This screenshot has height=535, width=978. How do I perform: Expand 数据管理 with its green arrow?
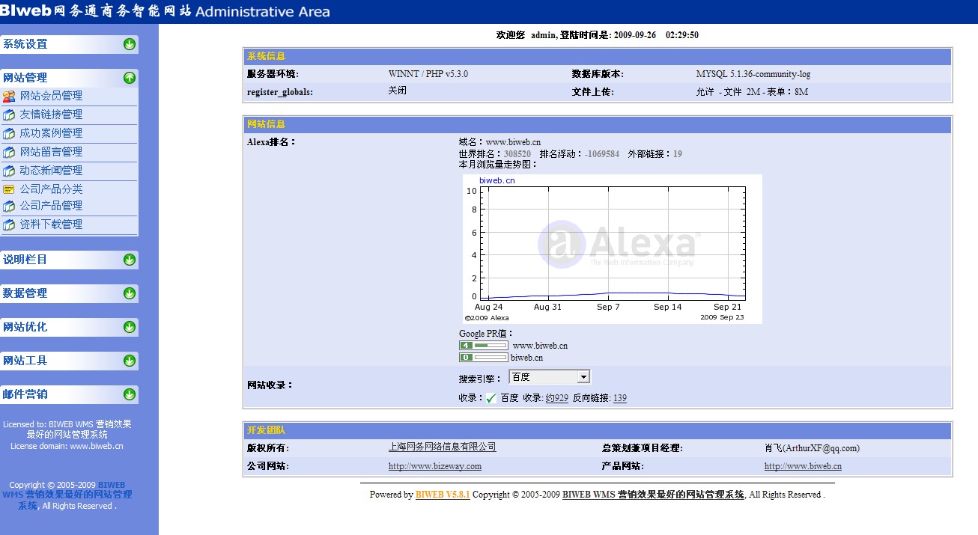point(130,293)
